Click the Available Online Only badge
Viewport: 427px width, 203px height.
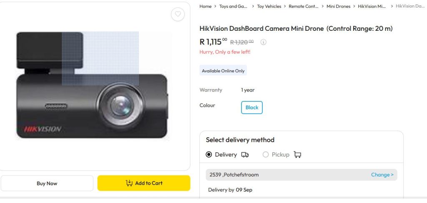[223, 71]
